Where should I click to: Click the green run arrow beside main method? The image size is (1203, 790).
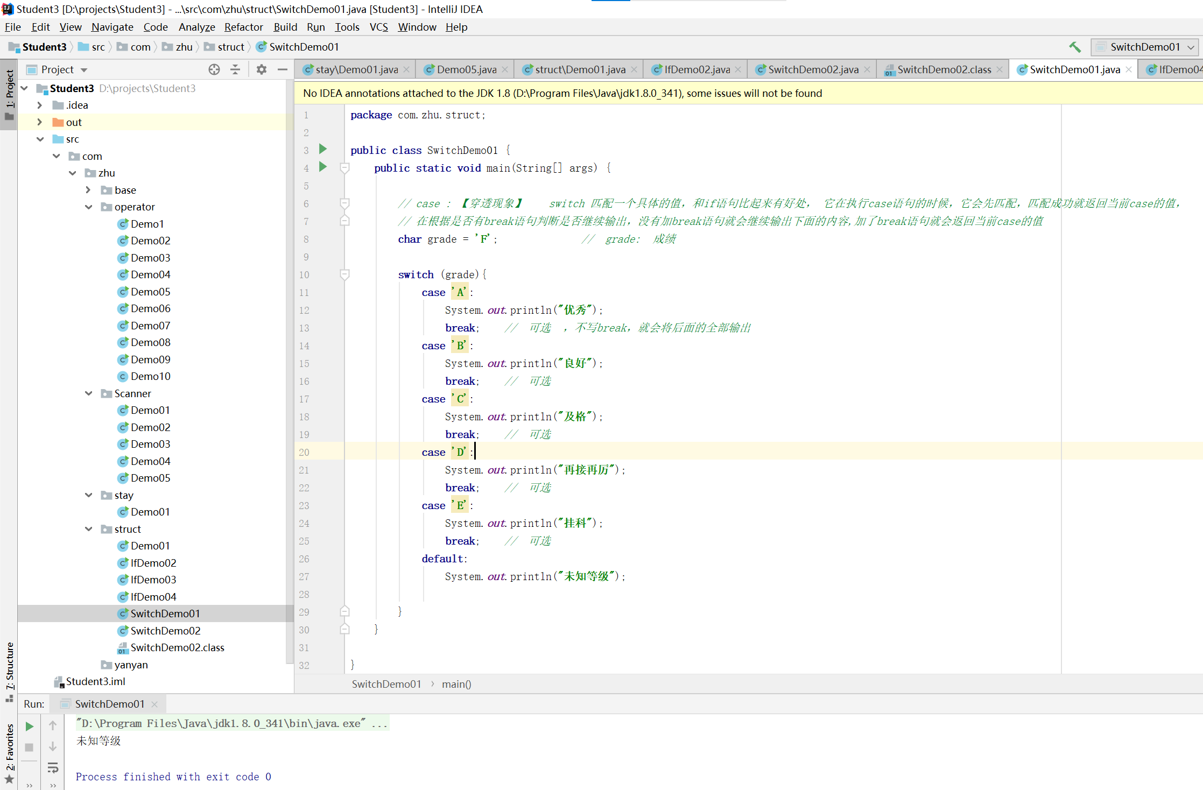[x=323, y=167]
